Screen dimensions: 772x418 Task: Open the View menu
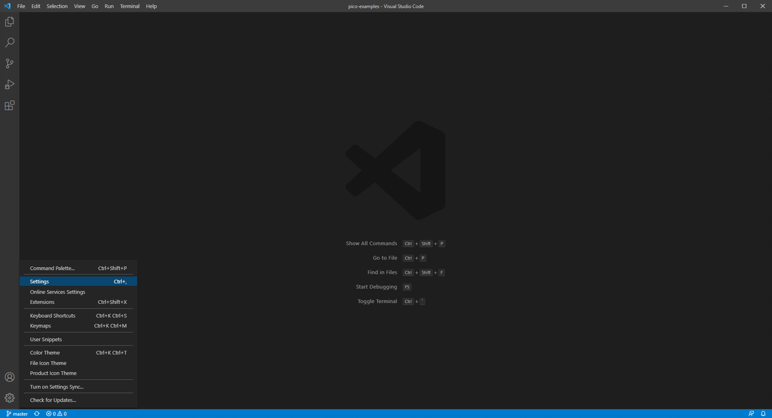tap(79, 6)
